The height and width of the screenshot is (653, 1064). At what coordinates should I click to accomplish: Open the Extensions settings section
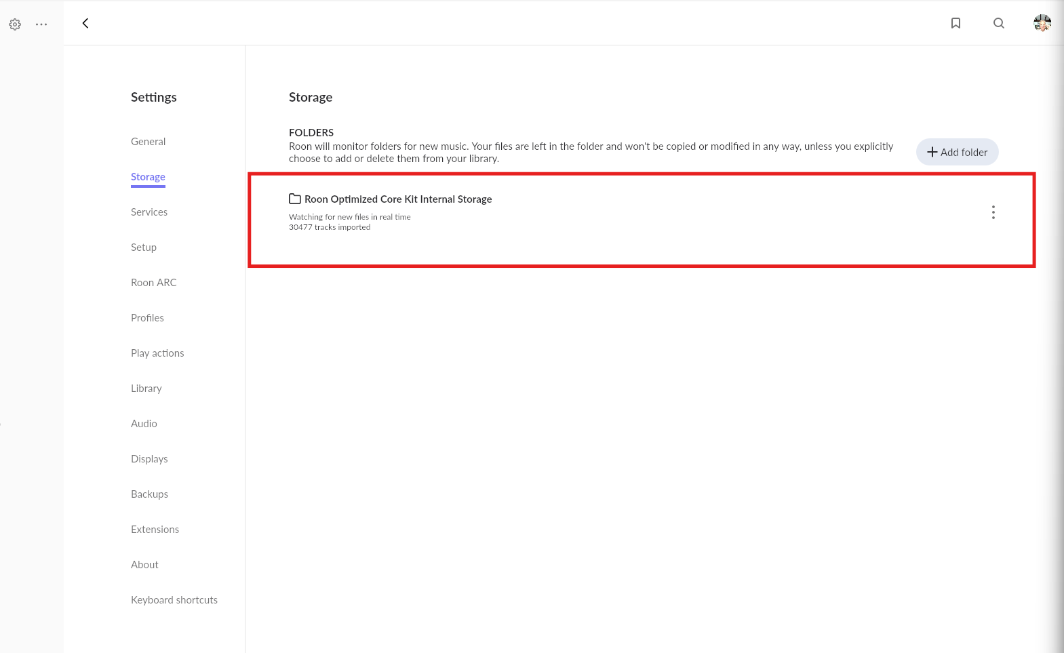tap(155, 530)
